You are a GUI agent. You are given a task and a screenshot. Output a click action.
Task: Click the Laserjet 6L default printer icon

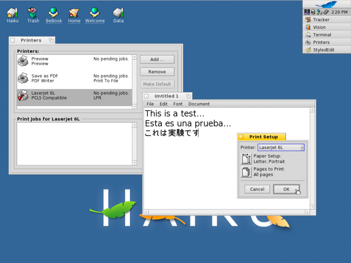coord(23,95)
